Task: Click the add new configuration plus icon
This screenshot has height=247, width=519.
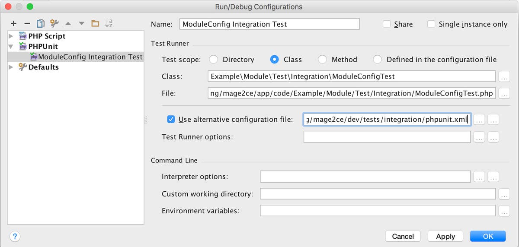Action: pos(13,23)
